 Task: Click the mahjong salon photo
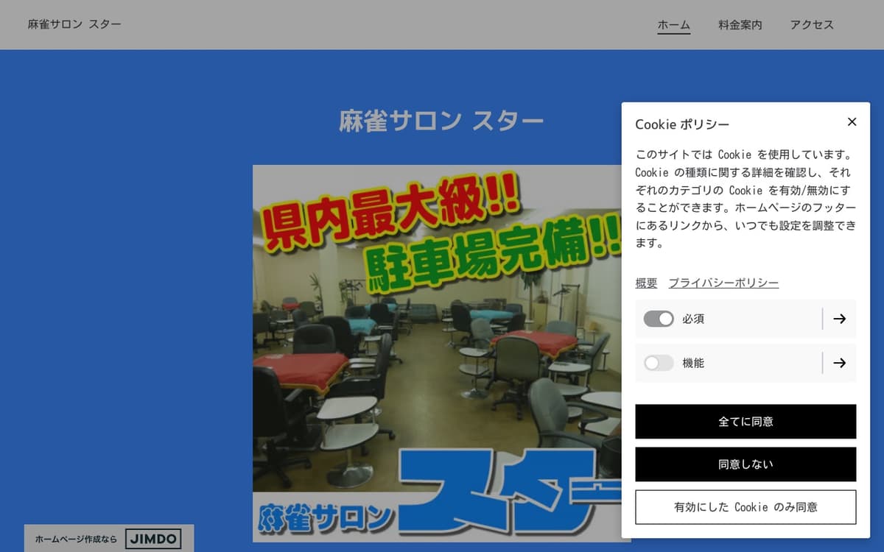(441, 353)
